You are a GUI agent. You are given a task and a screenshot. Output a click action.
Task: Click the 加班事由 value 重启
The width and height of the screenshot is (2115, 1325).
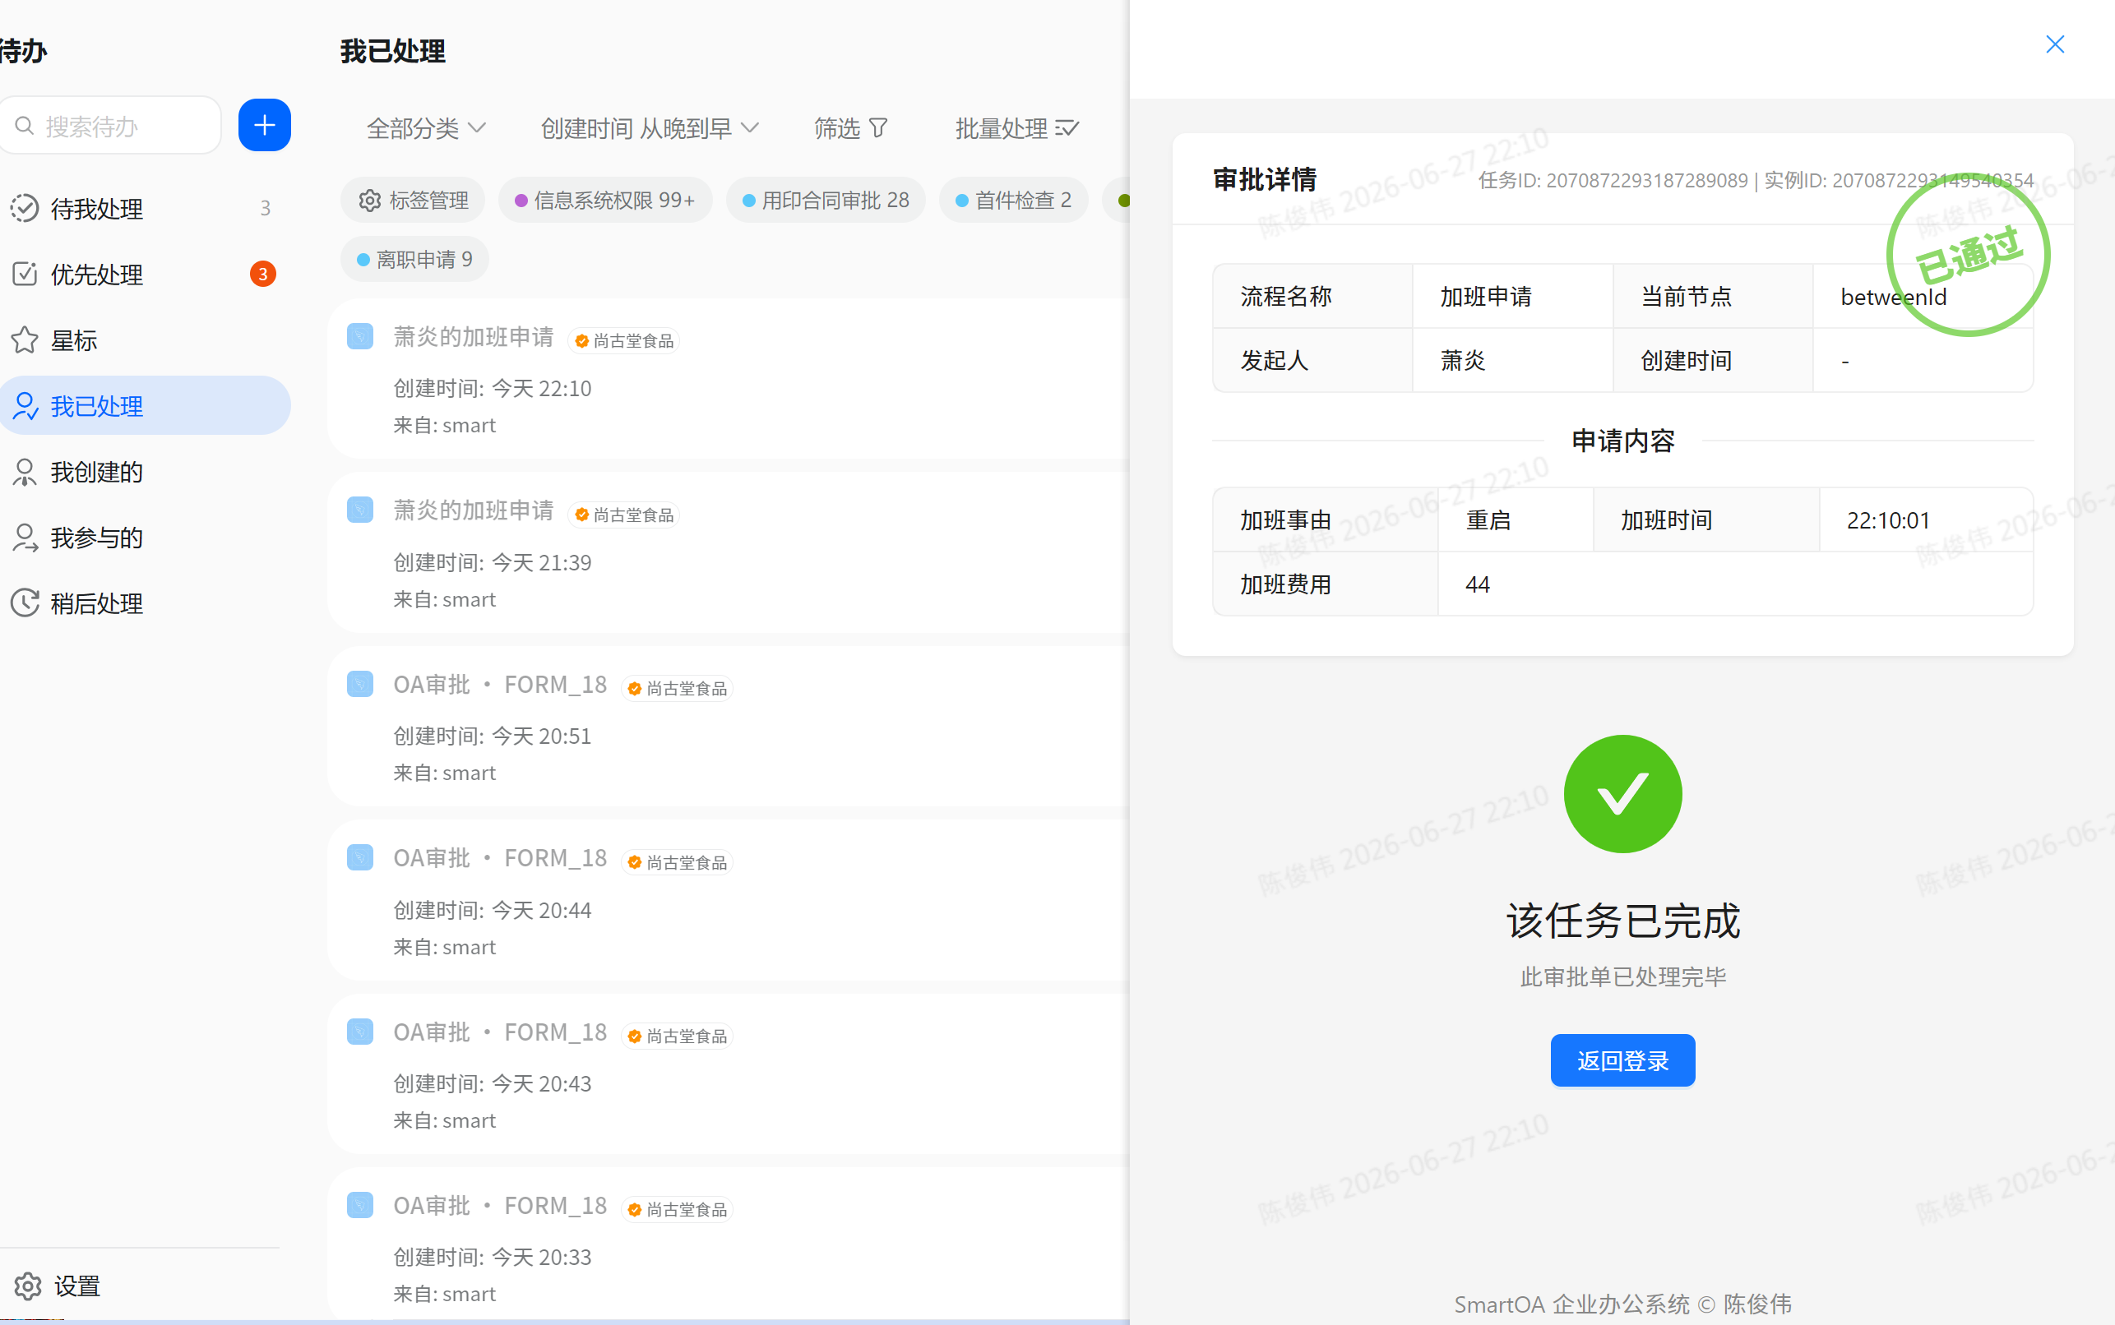tap(1488, 519)
